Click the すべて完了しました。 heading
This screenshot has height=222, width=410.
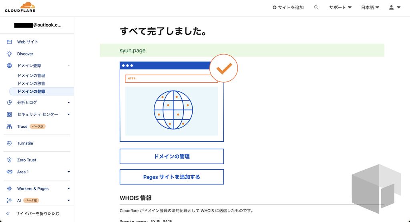[x=163, y=31]
